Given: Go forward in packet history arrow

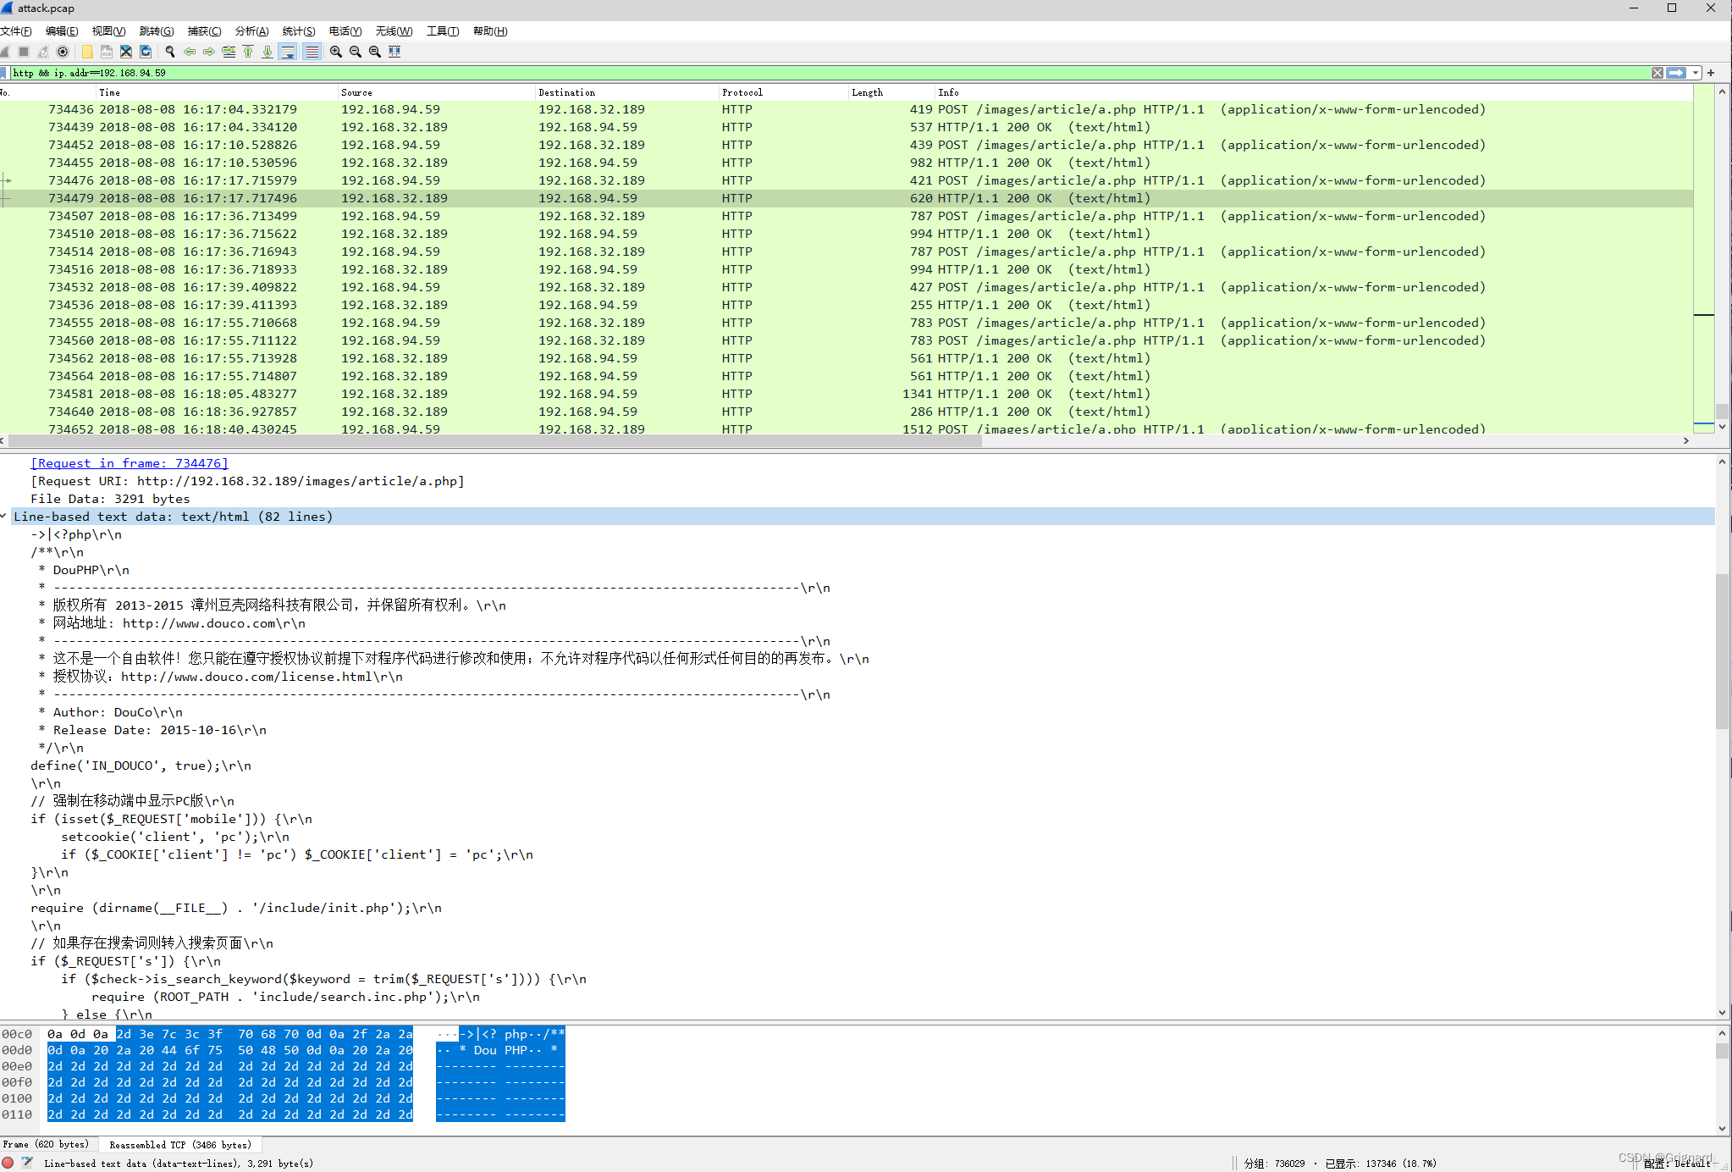Looking at the screenshot, I should (x=209, y=52).
